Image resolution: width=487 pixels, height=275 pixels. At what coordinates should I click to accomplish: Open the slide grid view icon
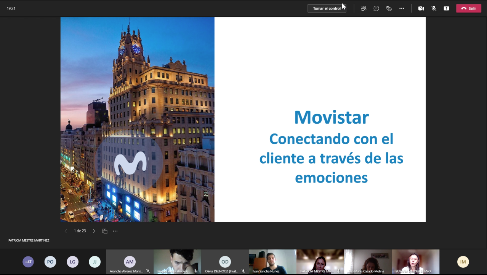[105, 231]
